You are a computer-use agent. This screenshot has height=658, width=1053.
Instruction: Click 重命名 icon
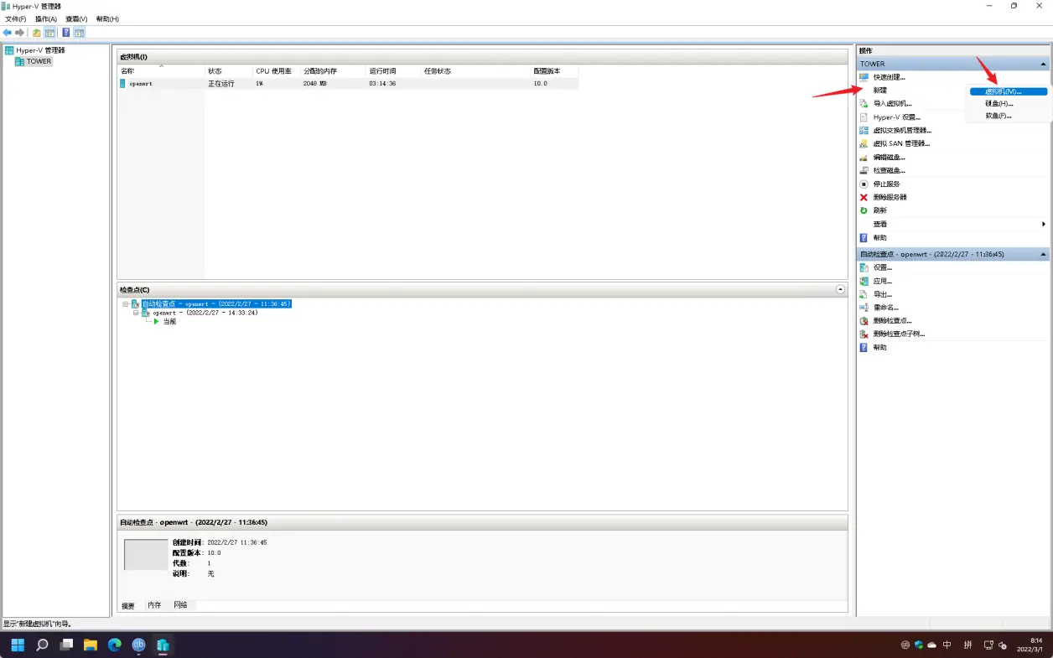tap(864, 308)
